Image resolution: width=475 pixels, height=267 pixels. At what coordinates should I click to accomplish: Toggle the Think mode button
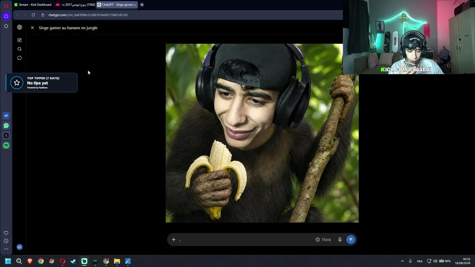click(x=323, y=240)
